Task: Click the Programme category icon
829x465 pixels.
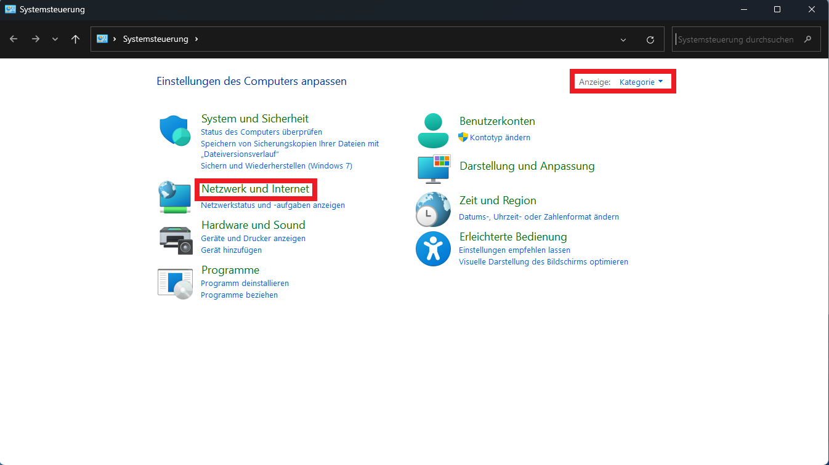Action: tap(176, 284)
